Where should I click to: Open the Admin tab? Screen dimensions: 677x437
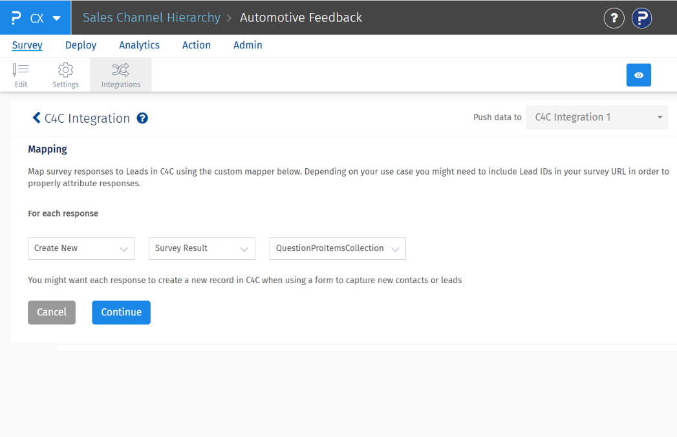(248, 45)
